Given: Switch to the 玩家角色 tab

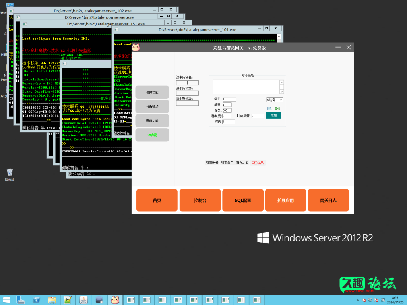Looking at the screenshot, I should click(227, 162).
